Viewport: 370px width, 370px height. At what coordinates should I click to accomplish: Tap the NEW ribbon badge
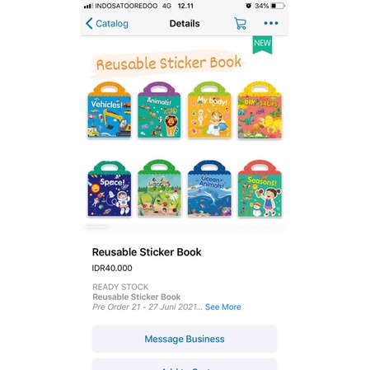(262, 44)
